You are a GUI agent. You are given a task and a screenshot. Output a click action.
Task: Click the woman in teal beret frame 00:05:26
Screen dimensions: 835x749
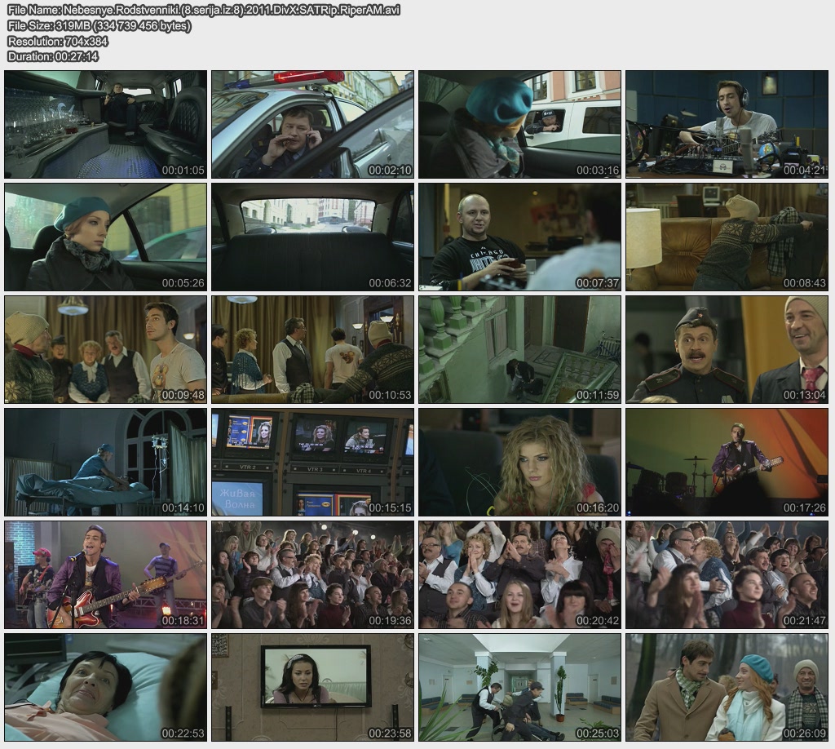[106, 237]
